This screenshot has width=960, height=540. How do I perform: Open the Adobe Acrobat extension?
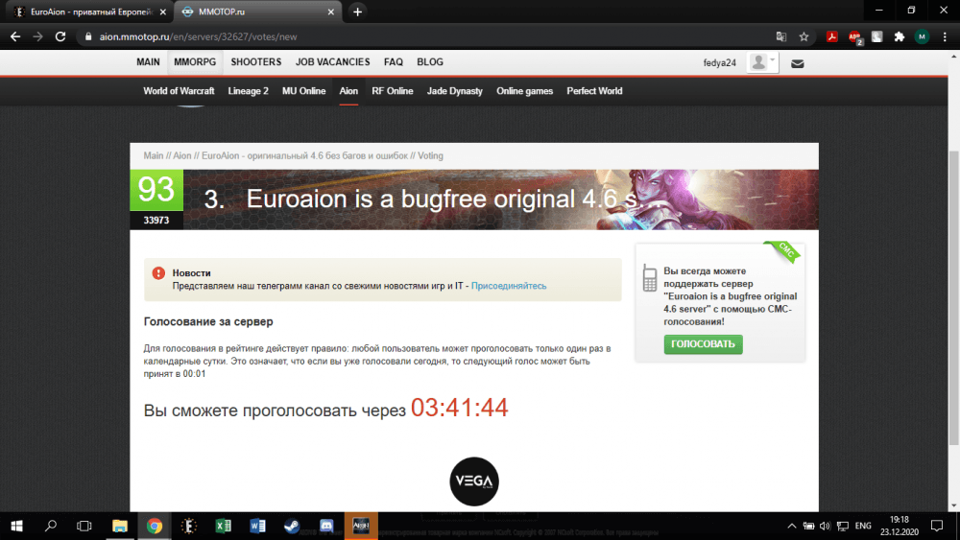tap(832, 37)
